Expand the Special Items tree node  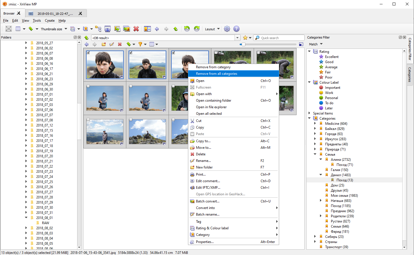[x=309, y=113]
